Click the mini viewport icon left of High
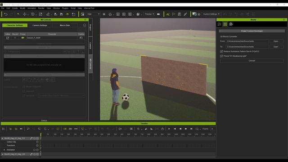This screenshot has width=288, height=162. pos(83,14)
